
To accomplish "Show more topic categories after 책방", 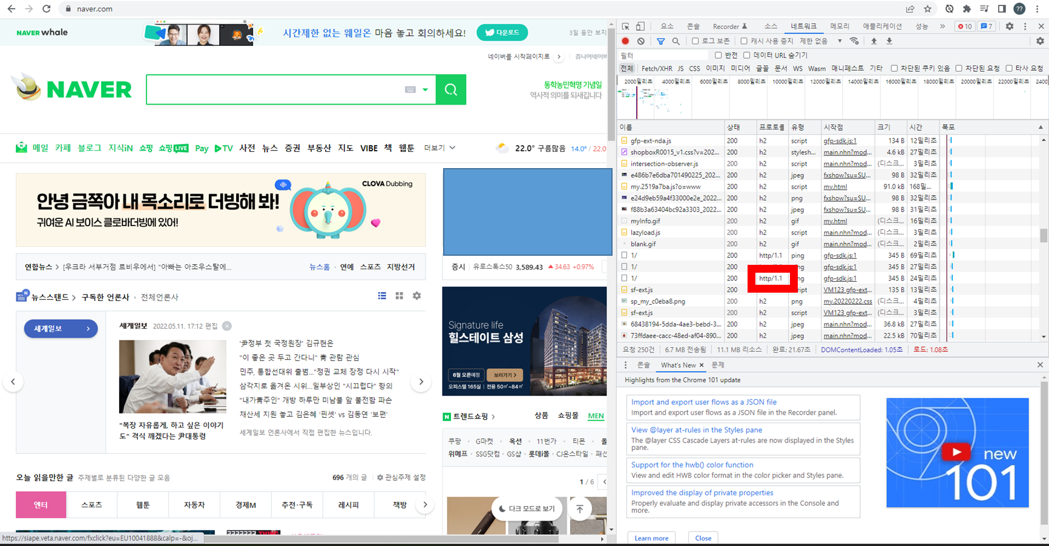I will pyautogui.click(x=425, y=505).
